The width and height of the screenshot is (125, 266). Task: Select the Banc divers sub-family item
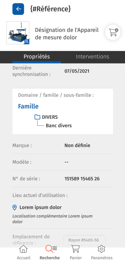pyautogui.click(x=59, y=126)
